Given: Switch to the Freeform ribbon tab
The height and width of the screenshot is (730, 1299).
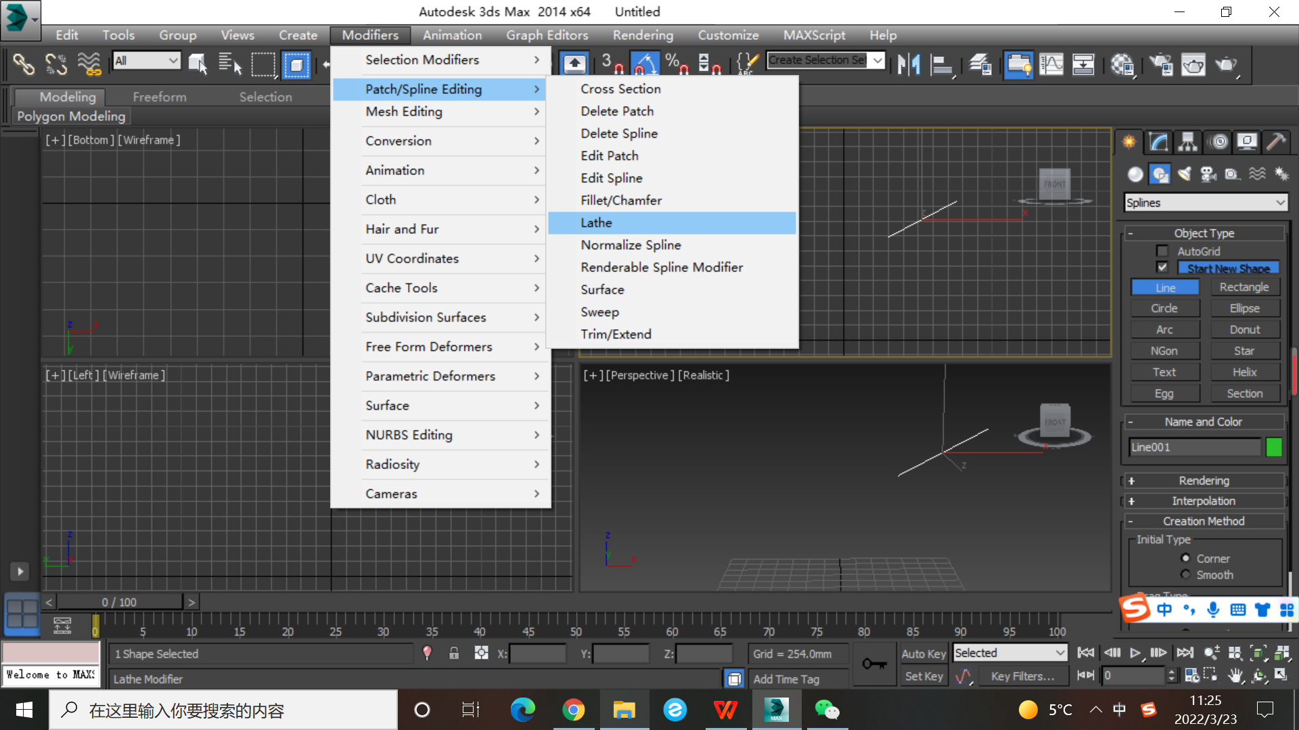Looking at the screenshot, I should pyautogui.click(x=160, y=97).
